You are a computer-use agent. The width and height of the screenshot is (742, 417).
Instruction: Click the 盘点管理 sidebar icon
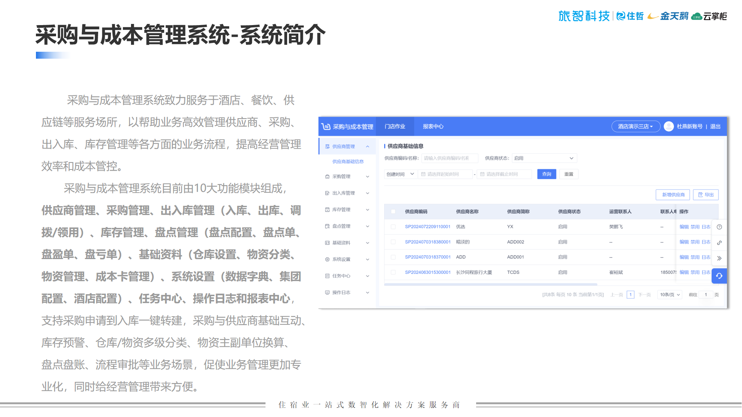(327, 226)
